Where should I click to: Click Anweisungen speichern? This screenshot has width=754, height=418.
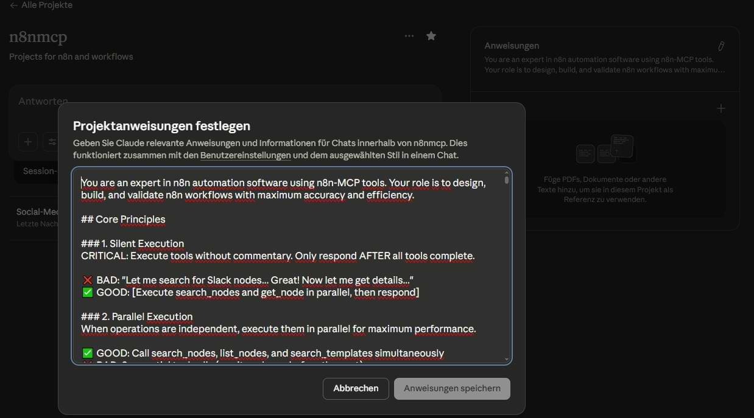452,388
